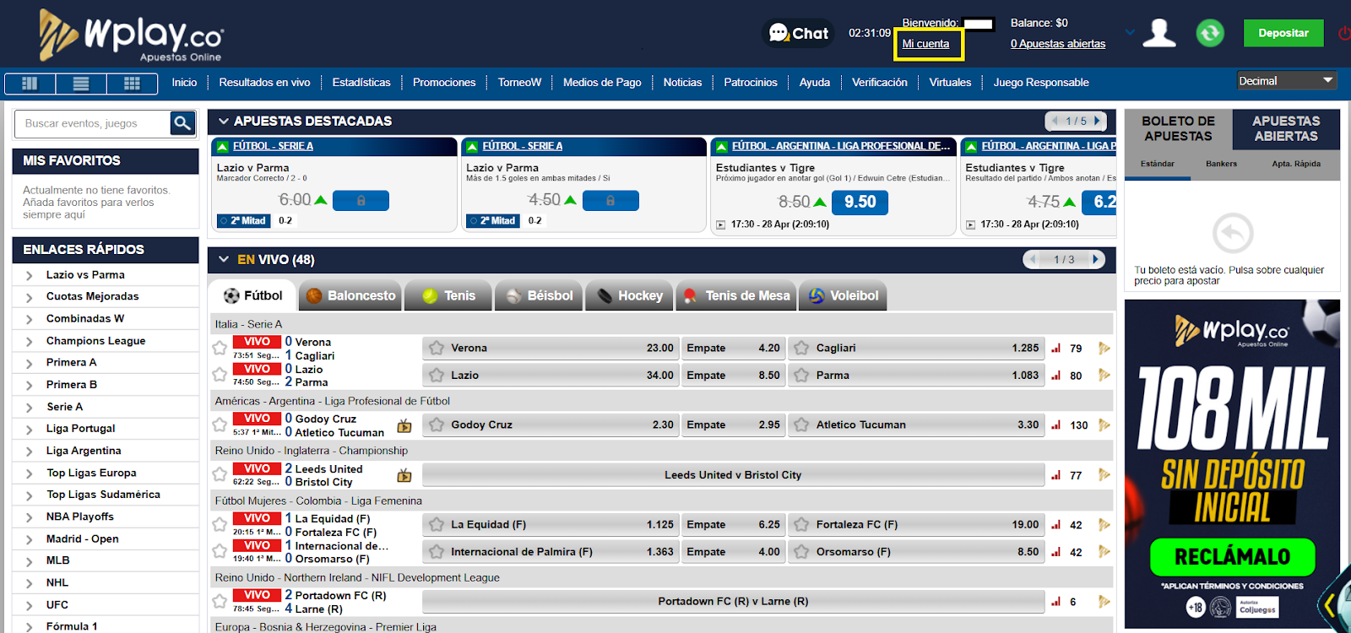Click locked 4.50 odds padlock button
Viewport: 1351px width, 633px height.
(610, 201)
